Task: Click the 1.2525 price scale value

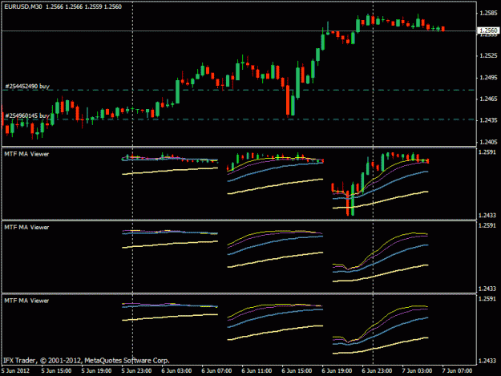Action: click(488, 56)
